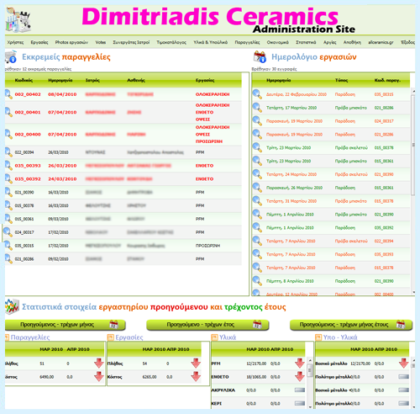Click the ΠΡΟΣΩΡΙΝΗ work of order 035_00315
The height and width of the screenshot is (414, 420).
click(207, 246)
